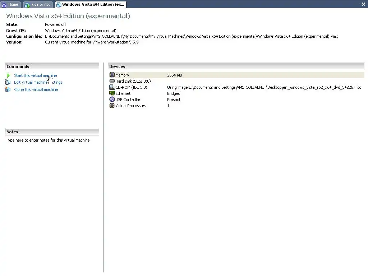Click the Bridged Ethernet value
Image resolution: width=368 pixels, height=276 pixels.
174,93
